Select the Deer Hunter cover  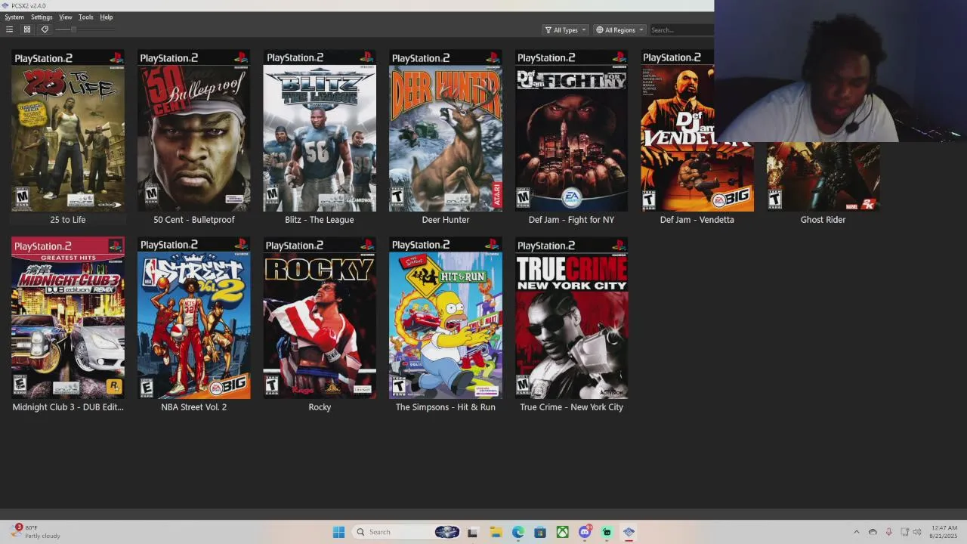pos(446,131)
